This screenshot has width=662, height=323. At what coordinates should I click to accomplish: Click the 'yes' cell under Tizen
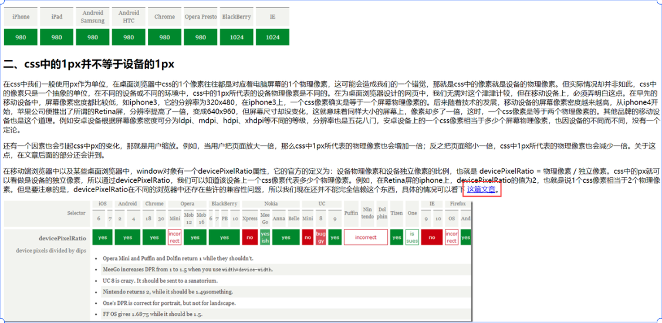pos(397,237)
